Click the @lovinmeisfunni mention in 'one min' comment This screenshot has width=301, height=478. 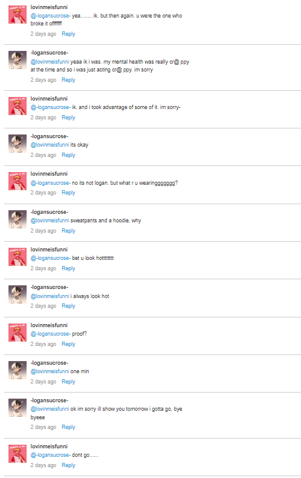coord(50,371)
